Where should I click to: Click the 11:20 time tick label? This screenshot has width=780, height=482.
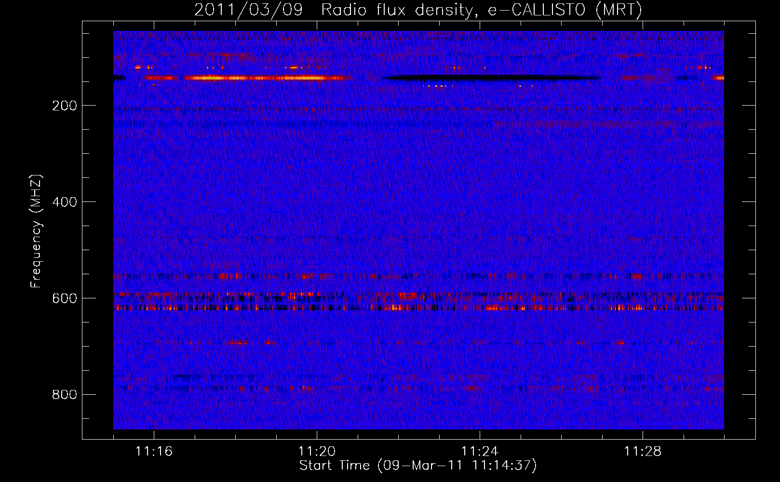tap(317, 451)
